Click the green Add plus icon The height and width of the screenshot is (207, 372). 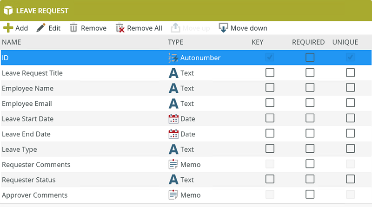8,28
